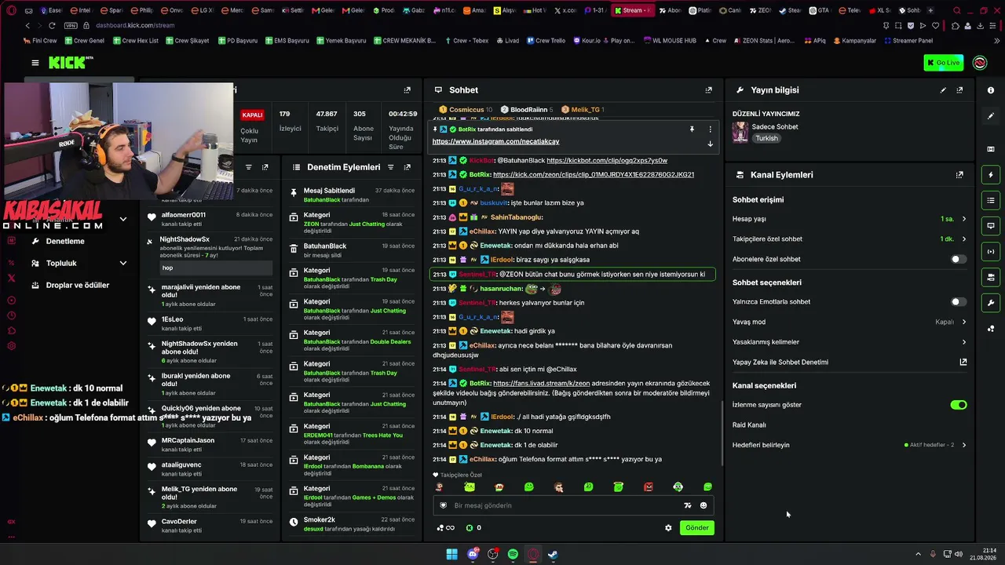Viewport: 1005px width, 565px height.
Task: Edit stream info with pencil icon
Action: 943,90
